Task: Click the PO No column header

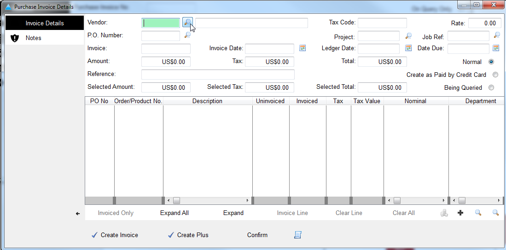Action: pos(99,101)
